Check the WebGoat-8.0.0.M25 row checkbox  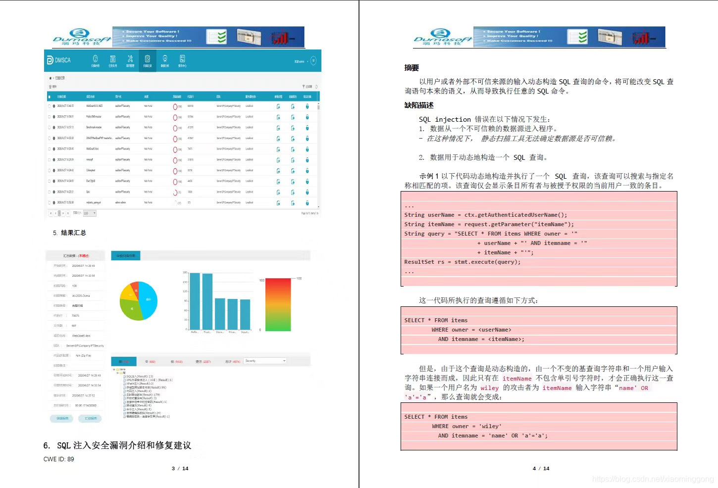[50, 106]
